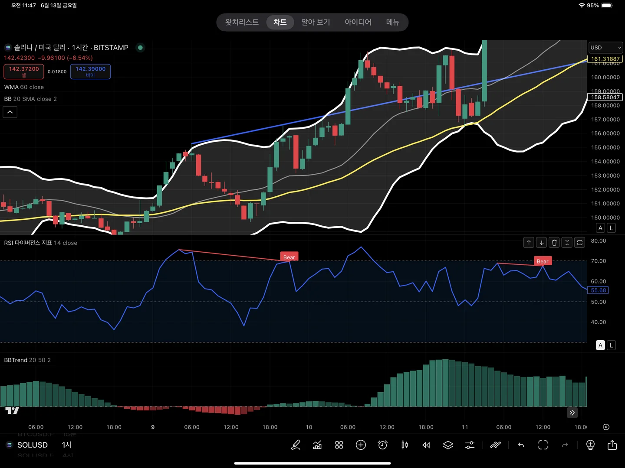625x468 pixels.
Task: Toggle auto scale A on price chart
Action: click(600, 228)
